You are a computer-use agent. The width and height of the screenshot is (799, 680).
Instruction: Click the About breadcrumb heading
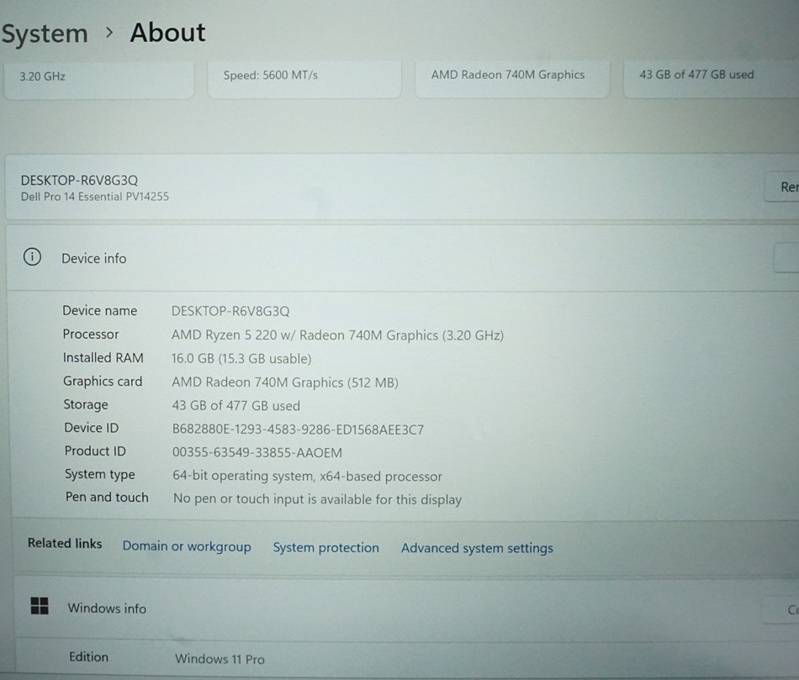coord(167,33)
